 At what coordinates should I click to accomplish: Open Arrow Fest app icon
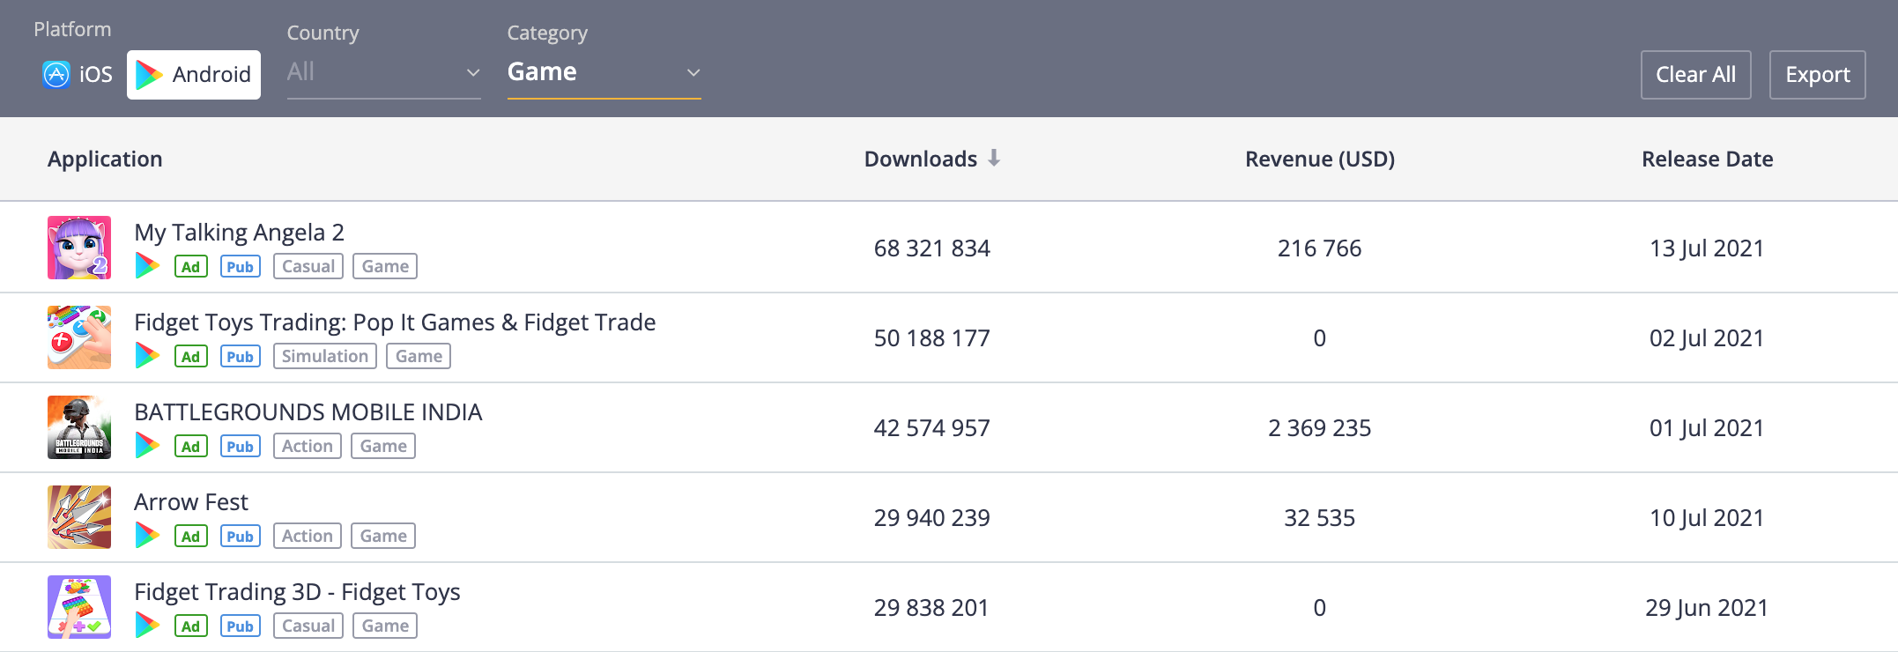(x=79, y=517)
